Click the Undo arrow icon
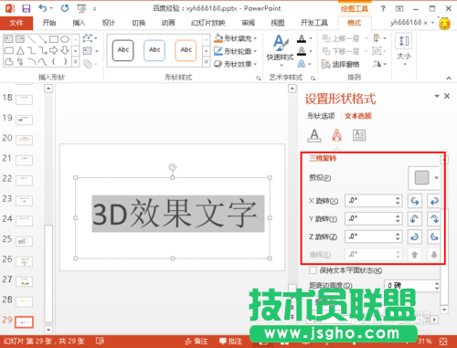Image resolution: width=457 pixels, height=348 pixels. point(43,8)
